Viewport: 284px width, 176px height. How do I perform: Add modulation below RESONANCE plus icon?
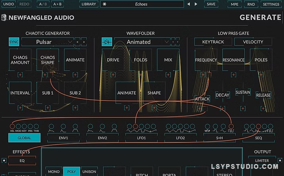pyautogui.click(x=234, y=75)
